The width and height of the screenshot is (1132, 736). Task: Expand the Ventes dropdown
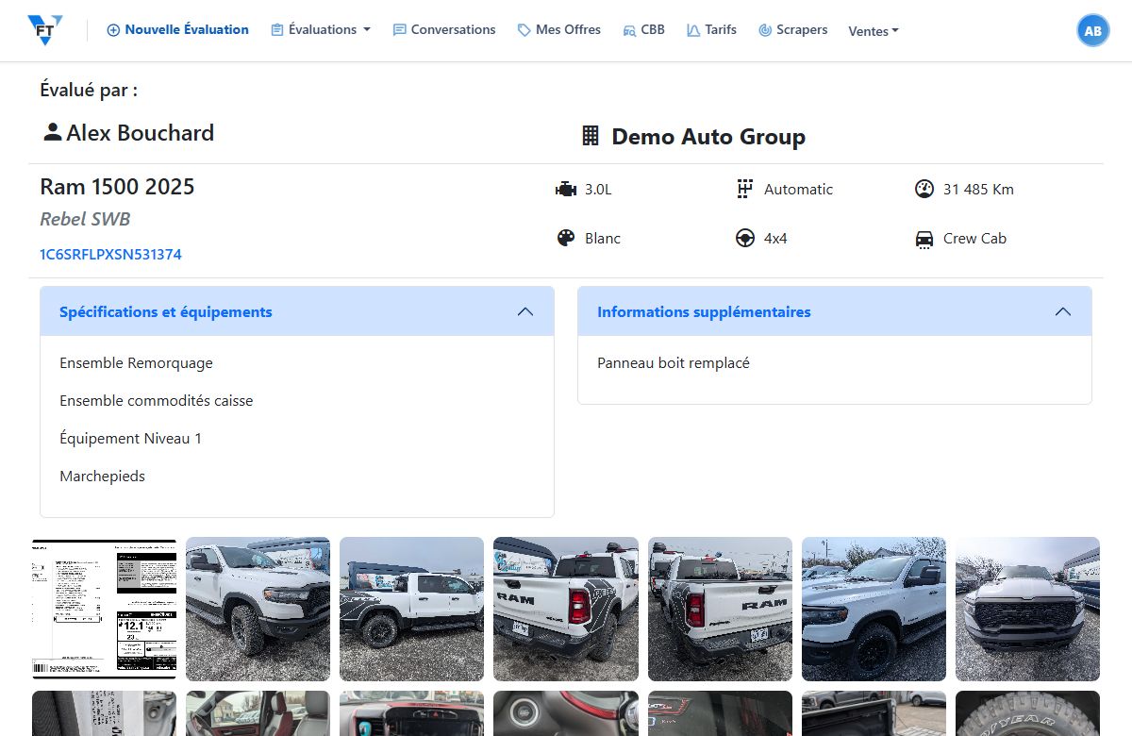pos(874,30)
